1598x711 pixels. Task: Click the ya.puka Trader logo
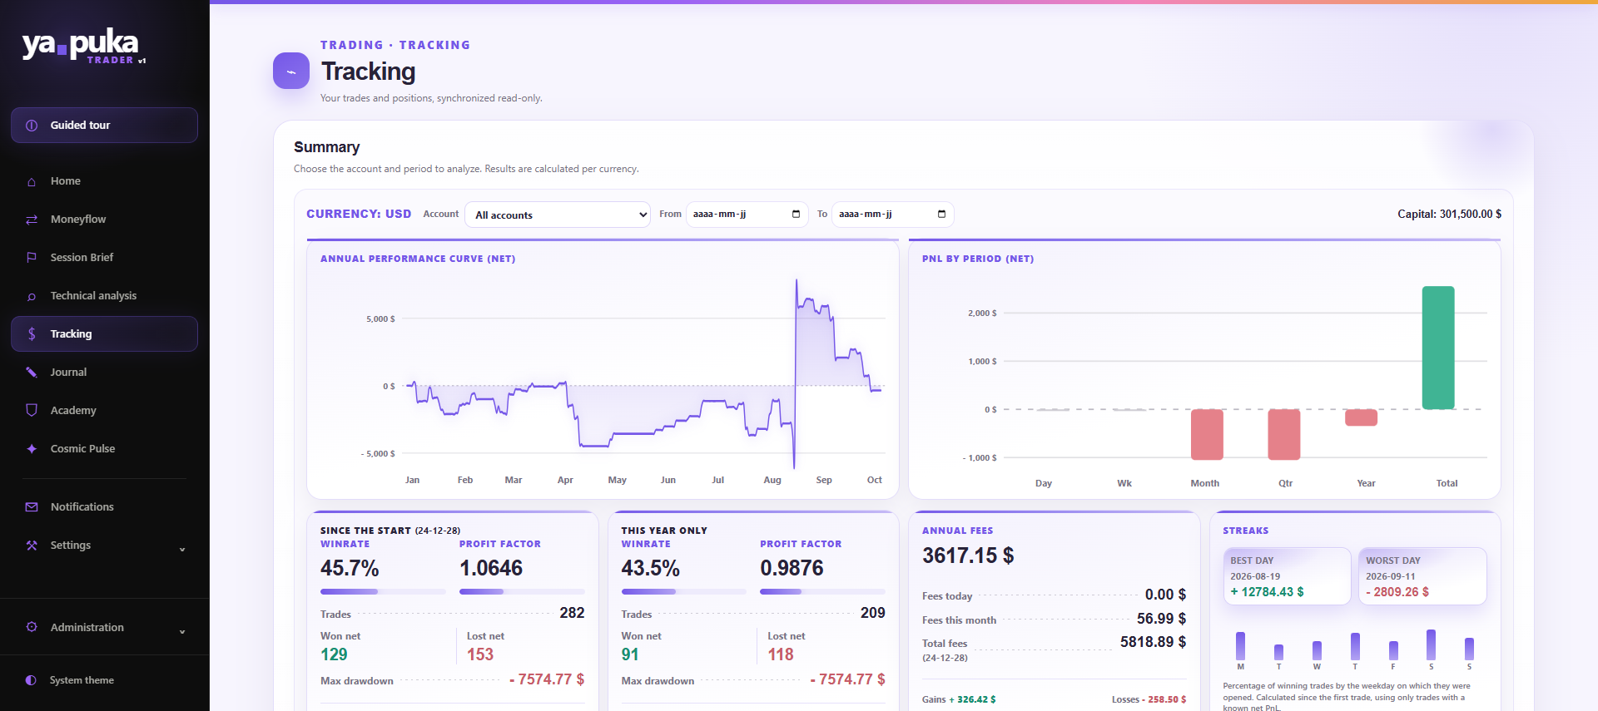pyautogui.click(x=84, y=47)
